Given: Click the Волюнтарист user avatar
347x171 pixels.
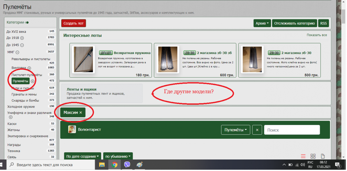Looking at the screenshot, I should (72, 130).
